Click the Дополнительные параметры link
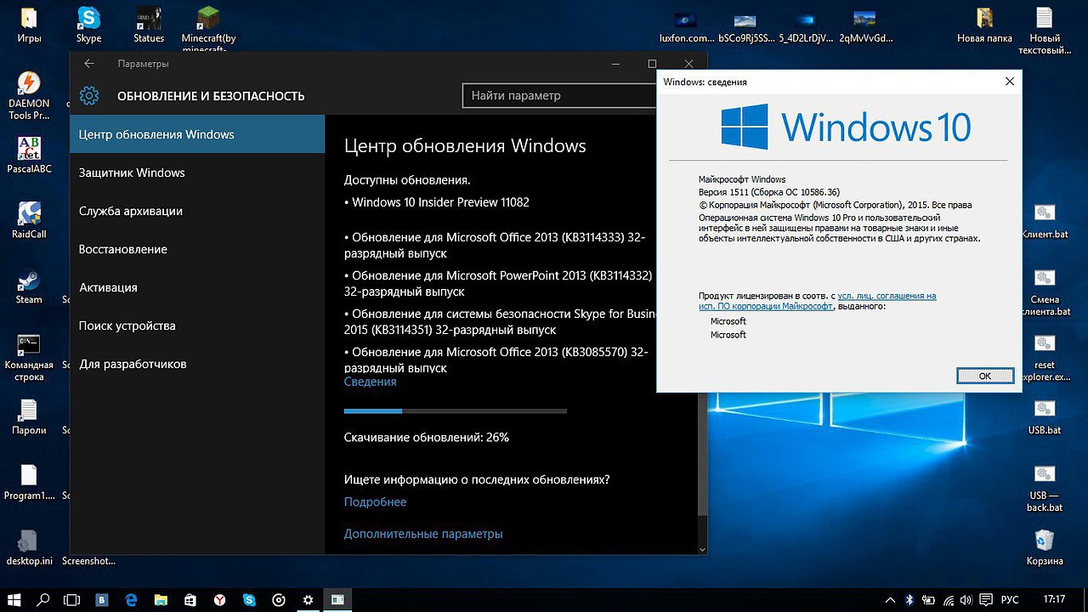1088x612 pixels. pyautogui.click(x=423, y=534)
